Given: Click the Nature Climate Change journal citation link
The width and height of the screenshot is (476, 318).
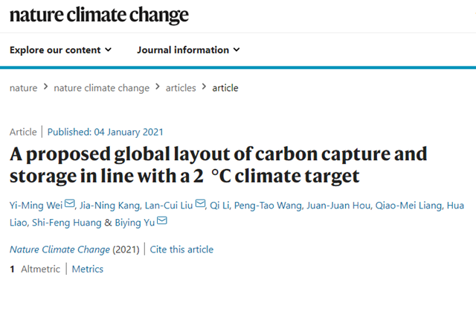Looking at the screenshot, I should point(59,249).
